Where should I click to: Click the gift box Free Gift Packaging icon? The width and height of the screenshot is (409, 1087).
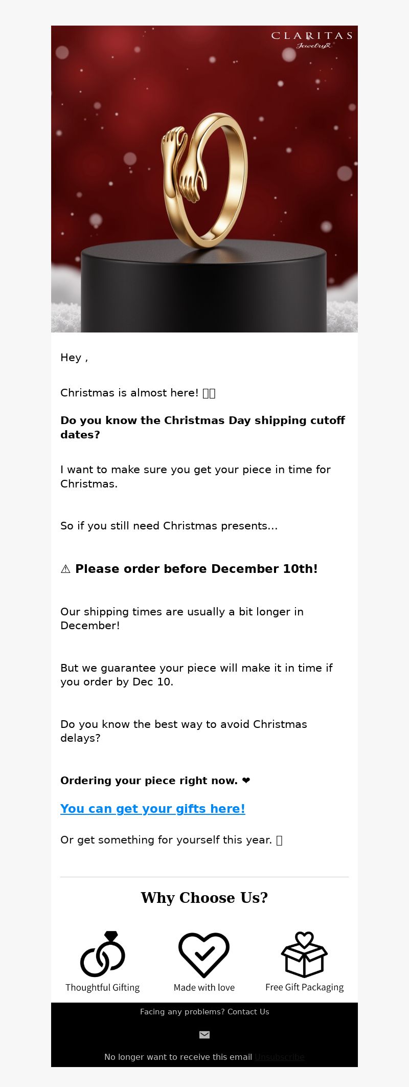click(304, 954)
